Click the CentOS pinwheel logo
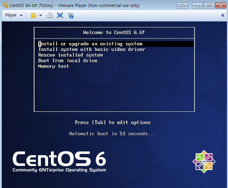 click(204, 161)
